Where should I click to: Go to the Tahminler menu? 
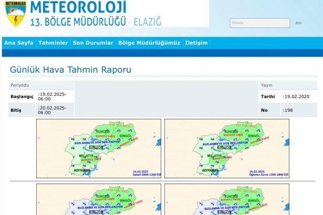[53, 42]
